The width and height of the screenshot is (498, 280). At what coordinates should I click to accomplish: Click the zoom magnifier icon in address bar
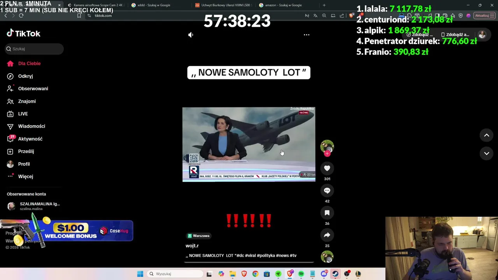[324, 16]
